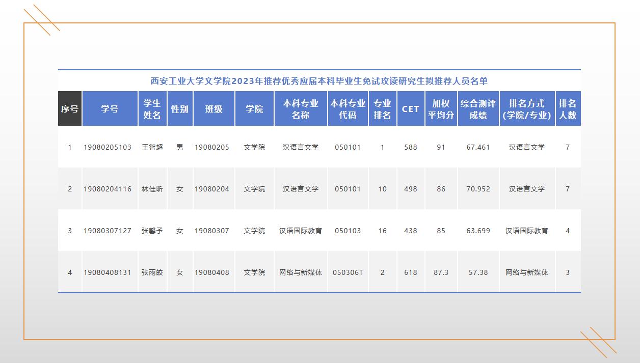Click the student name 林佳昕
This screenshot has height=363, width=640.
point(152,189)
